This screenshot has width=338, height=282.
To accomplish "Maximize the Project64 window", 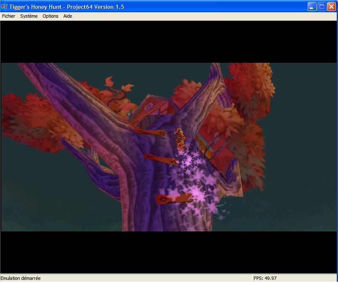I will coord(322,7).
